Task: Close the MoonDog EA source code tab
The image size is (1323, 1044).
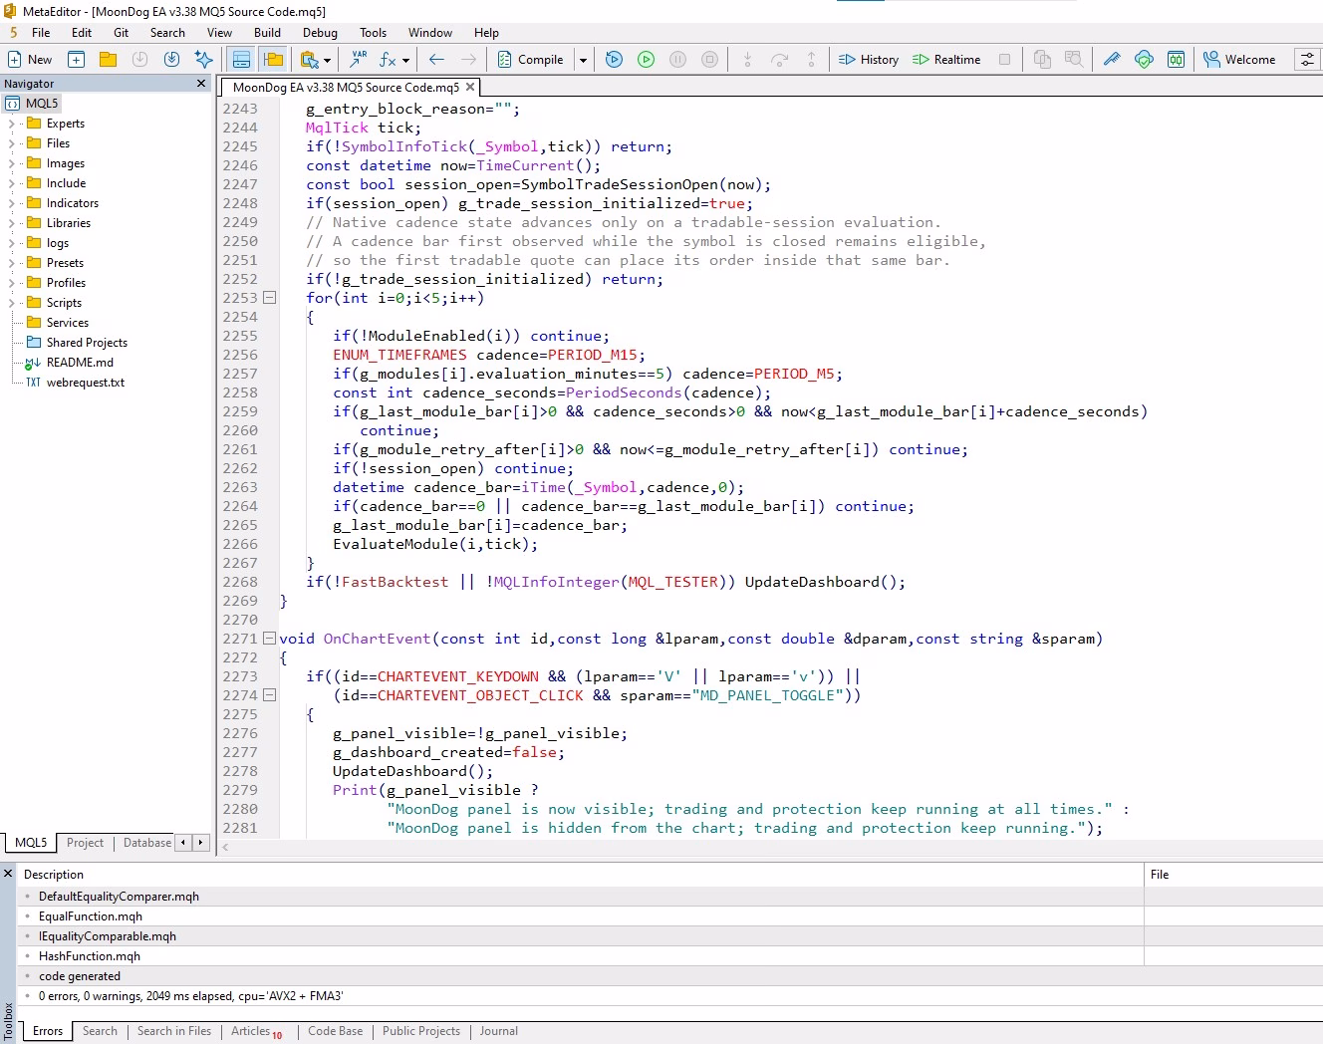Action: [470, 87]
